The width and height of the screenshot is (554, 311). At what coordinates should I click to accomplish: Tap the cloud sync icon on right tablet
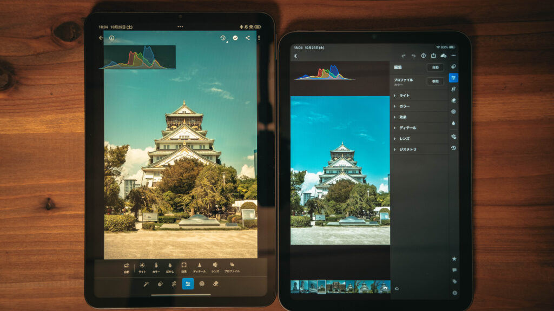click(x=443, y=56)
